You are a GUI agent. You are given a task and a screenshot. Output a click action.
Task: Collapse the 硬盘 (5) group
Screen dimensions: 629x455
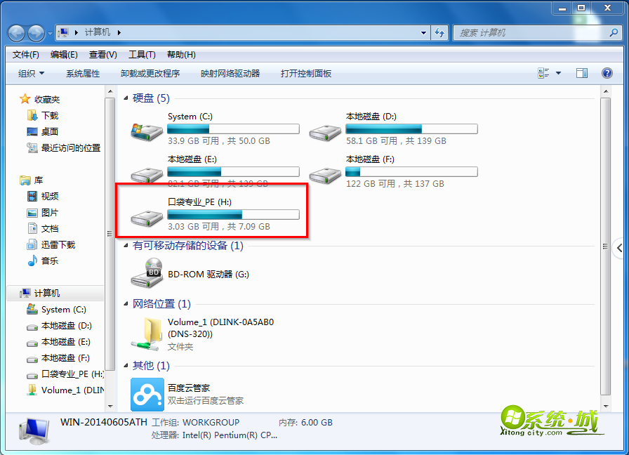pos(126,98)
